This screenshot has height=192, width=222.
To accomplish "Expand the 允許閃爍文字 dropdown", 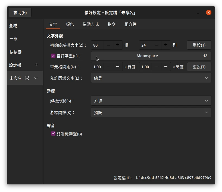I will [x=151, y=78].
